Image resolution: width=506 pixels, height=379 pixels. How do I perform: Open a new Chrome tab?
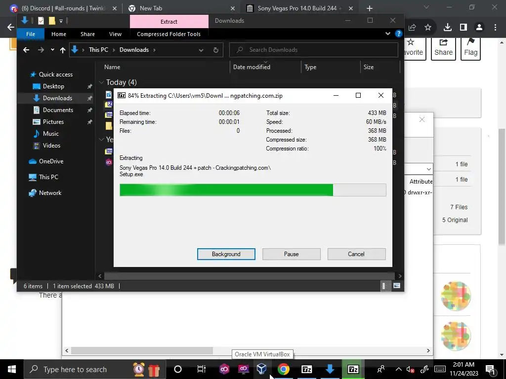point(370,8)
